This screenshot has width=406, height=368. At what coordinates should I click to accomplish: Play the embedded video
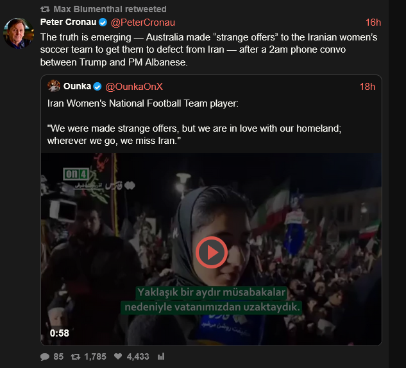coord(211,252)
